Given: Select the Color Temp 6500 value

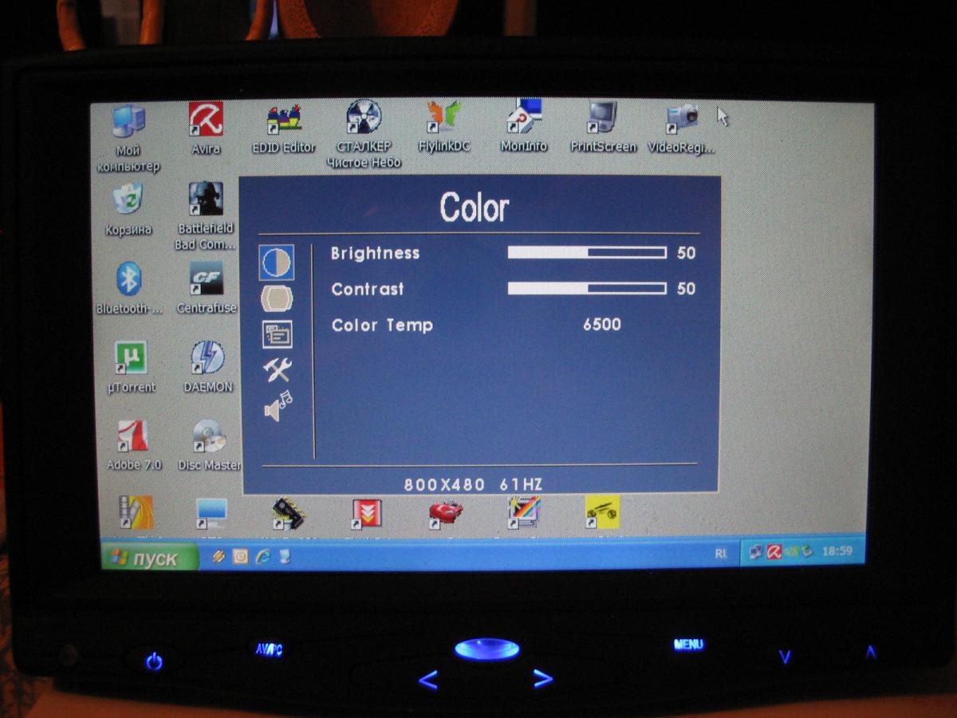Looking at the screenshot, I should 601,325.
